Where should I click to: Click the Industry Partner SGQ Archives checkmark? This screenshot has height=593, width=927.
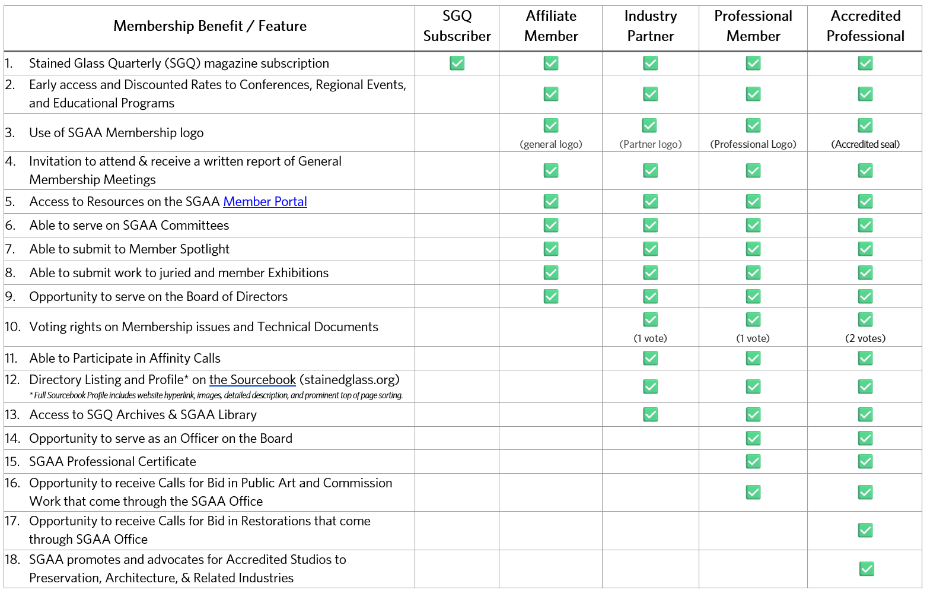point(650,414)
